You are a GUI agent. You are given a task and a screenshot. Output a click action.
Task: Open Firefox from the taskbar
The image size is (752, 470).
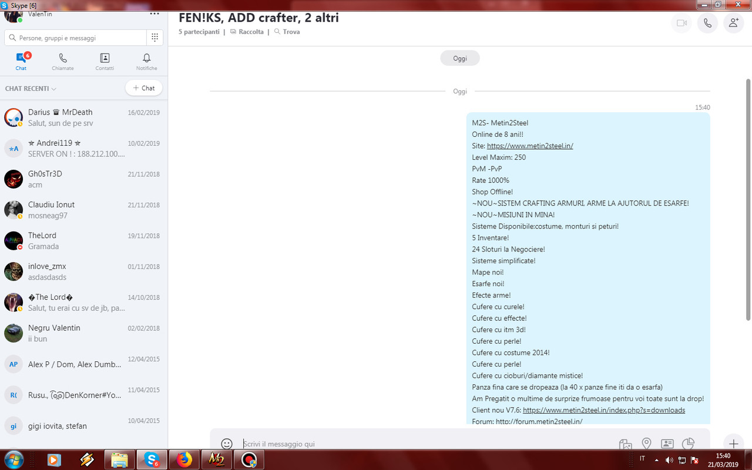(184, 460)
